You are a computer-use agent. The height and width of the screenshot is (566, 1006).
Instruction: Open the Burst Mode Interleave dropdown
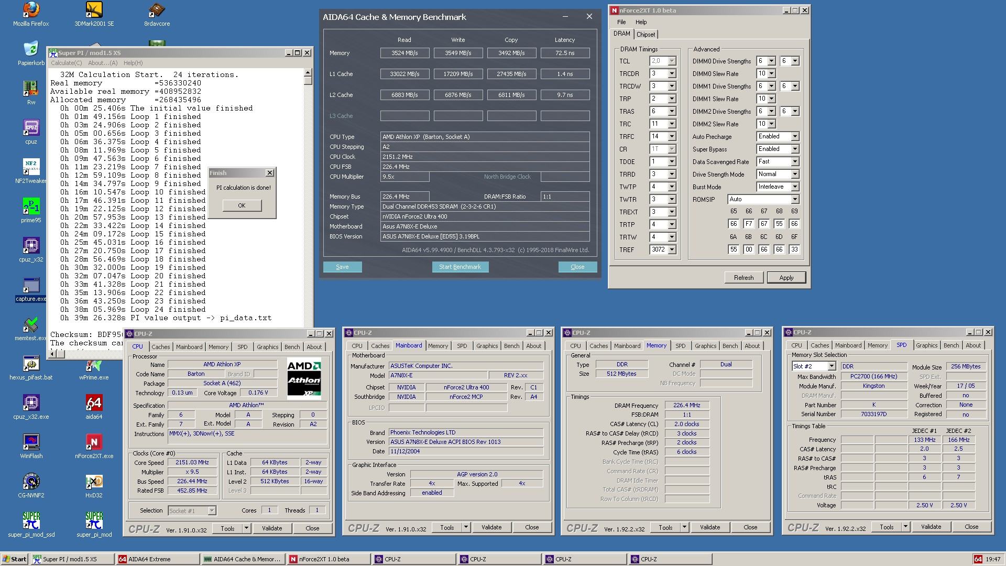(x=794, y=187)
